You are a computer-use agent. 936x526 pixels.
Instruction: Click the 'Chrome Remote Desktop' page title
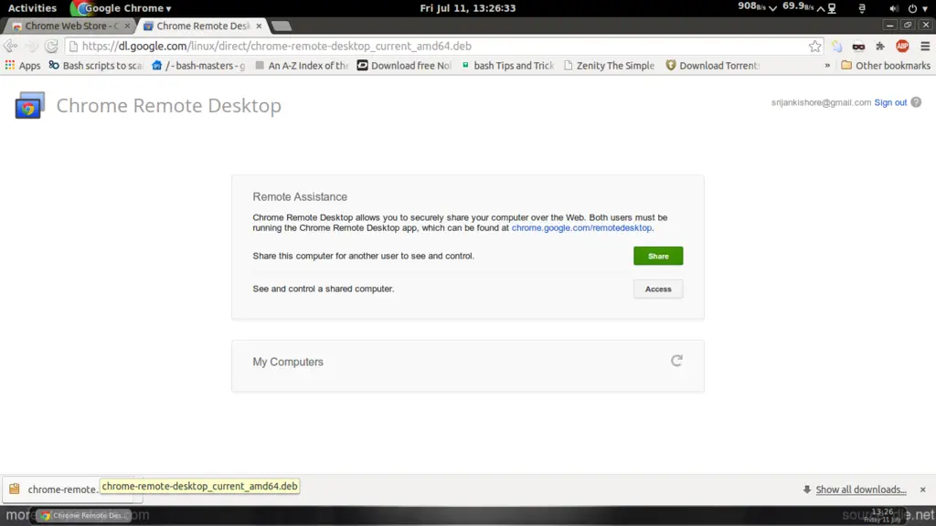pyautogui.click(x=169, y=106)
